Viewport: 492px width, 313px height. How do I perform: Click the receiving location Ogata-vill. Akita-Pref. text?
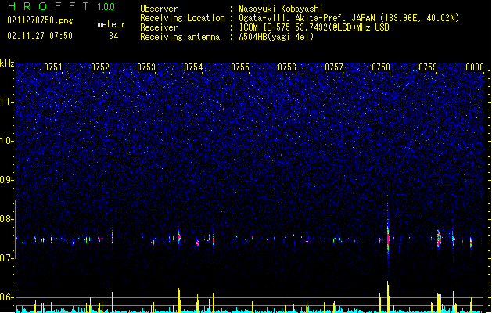(x=349, y=18)
